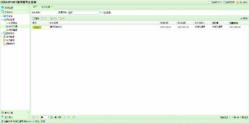Click the 增加 add toolbar button
The width and height of the screenshot is (249, 124).
coord(36,18)
